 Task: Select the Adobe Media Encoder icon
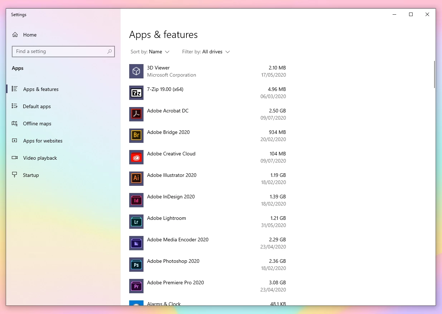[136, 243]
